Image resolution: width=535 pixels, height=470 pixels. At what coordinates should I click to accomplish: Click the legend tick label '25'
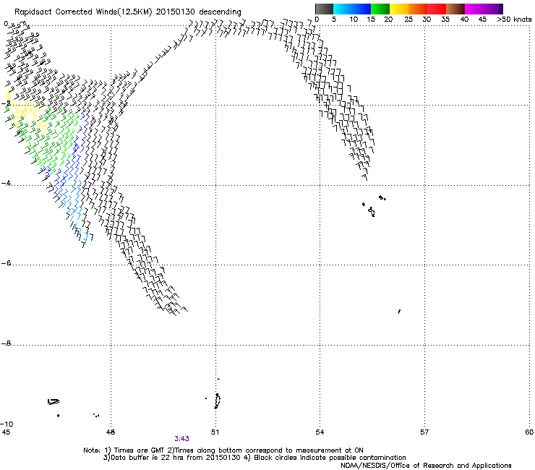click(x=408, y=20)
